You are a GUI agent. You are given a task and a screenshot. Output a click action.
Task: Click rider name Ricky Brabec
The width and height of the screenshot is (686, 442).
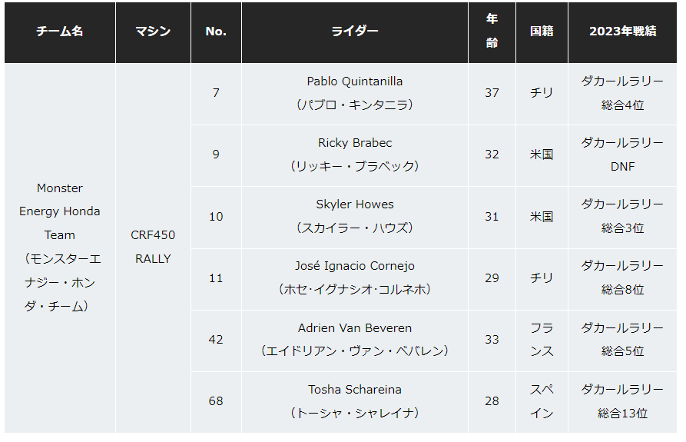click(354, 143)
